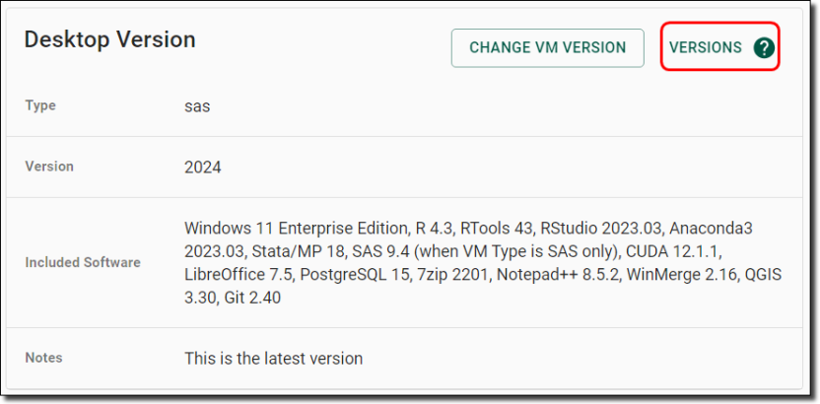Select the "This is the latest version" note
Image resolution: width=820 pixels, height=404 pixels.
tap(273, 359)
